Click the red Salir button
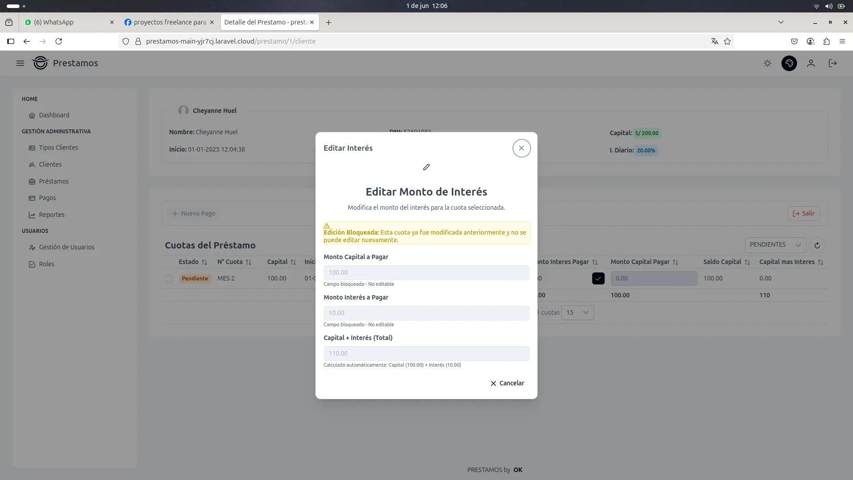This screenshot has height=480, width=853. [x=803, y=213]
